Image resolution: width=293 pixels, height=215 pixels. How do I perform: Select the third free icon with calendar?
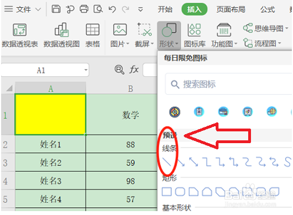pos(223,112)
